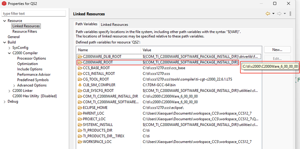Select Resource Filters in the tree
The height and width of the screenshot is (149, 300).
pyautogui.click(x=25, y=31)
